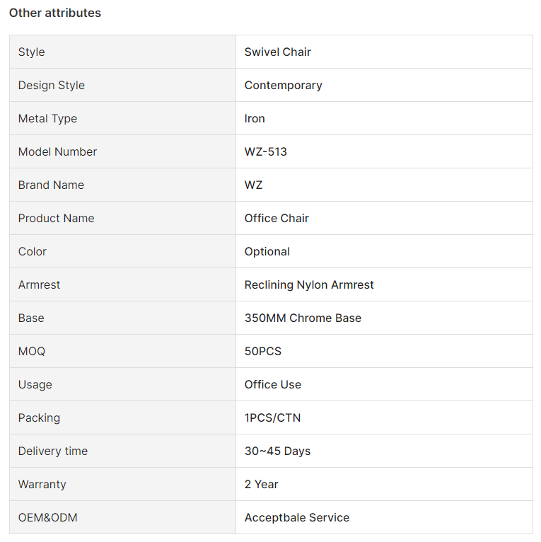Select the '1PCS/CTN' packing value
541x542 pixels.
tap(272, 417)
